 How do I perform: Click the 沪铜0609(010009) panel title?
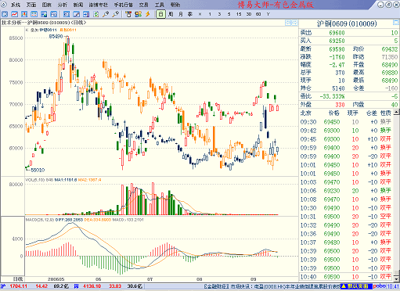[347, 23]
